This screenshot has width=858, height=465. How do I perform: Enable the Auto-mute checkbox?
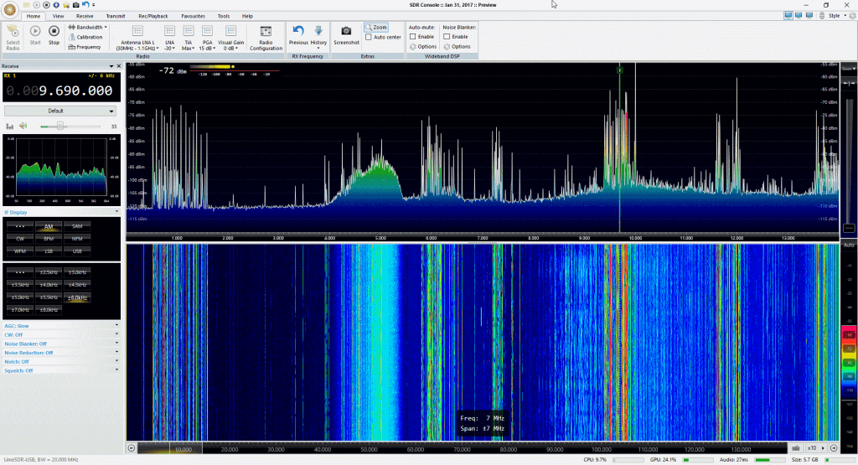[412, 37]
